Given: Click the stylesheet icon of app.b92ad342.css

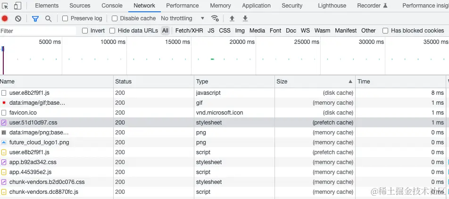Looking at the screenshot, I should pos(4,162).
